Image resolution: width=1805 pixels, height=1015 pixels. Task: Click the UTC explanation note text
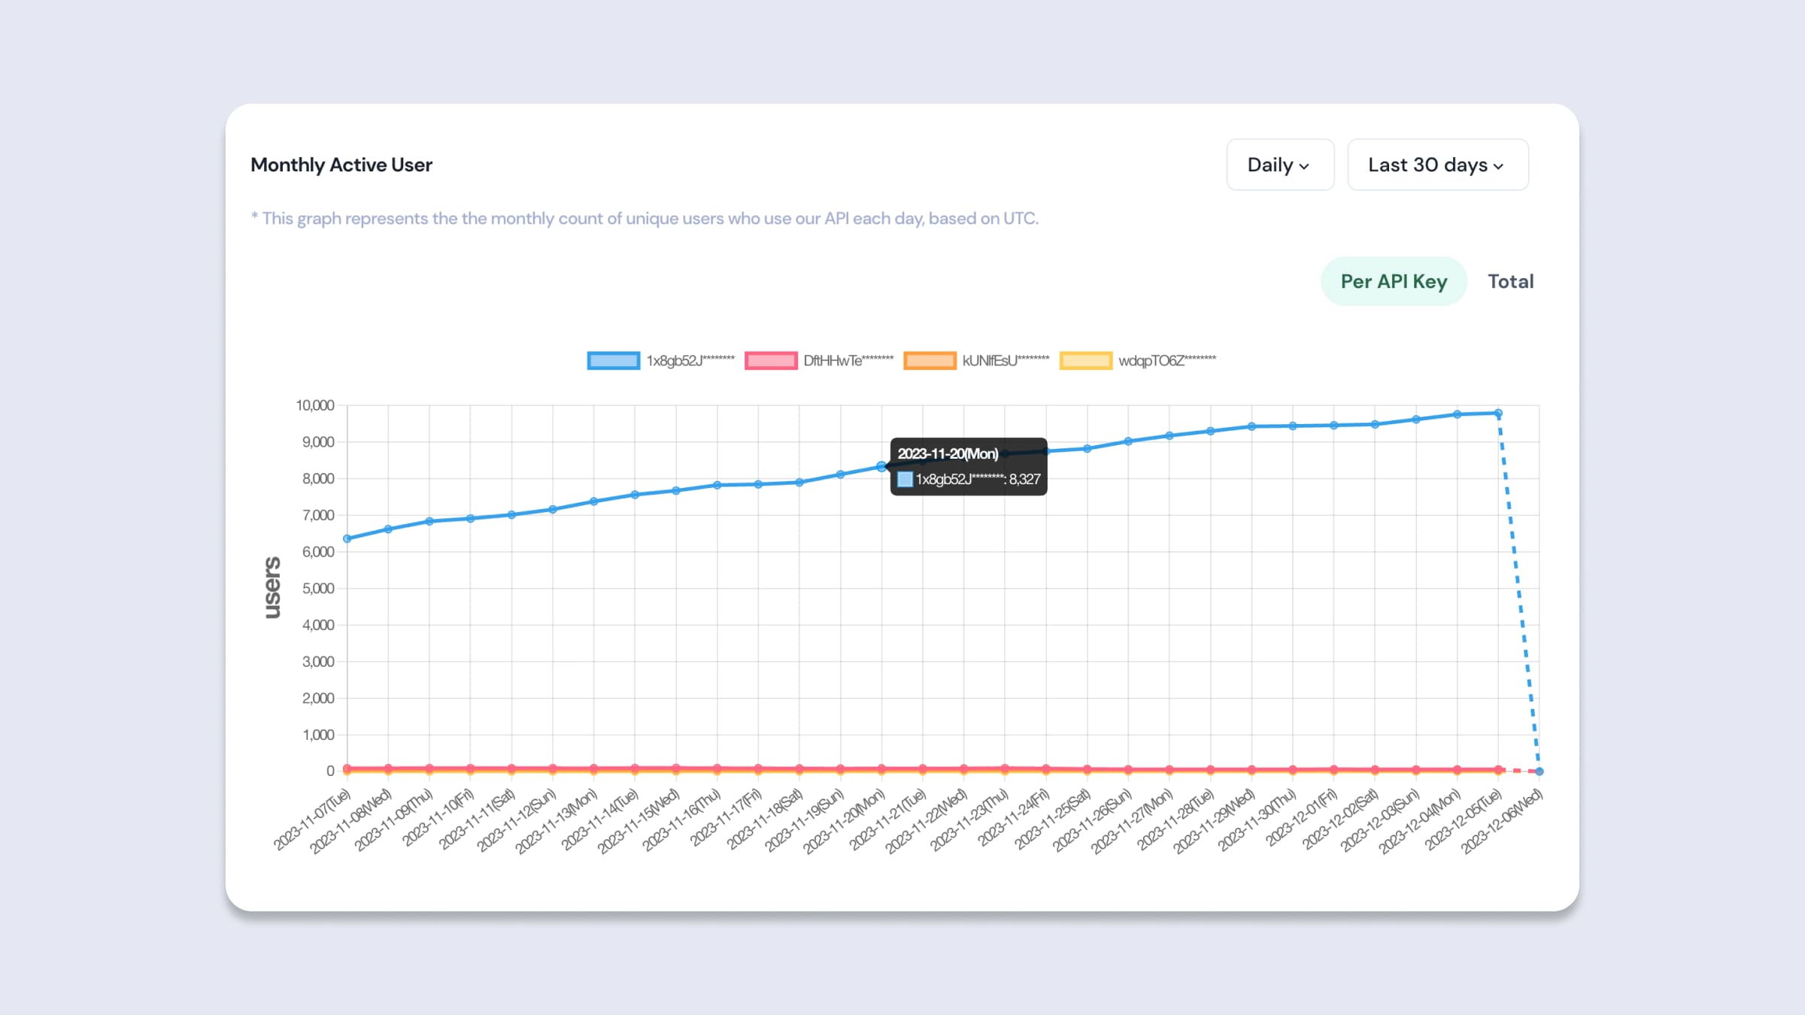pos(645,219)
